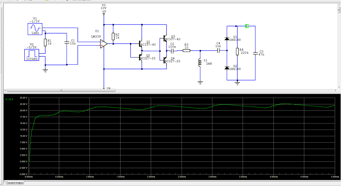The height and width of the screenshot is (186, 341).
Task: Select the U1 comparator triangle symbol
Action: click(104, 44)
